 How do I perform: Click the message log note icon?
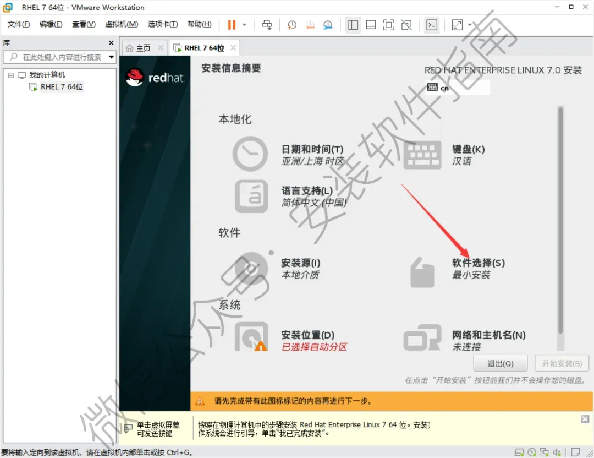pyautogui.click(x=575, y=452)
